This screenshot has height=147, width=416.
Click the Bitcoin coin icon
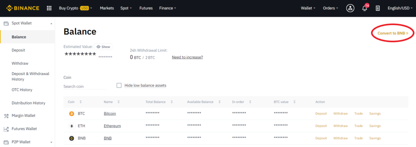coord(71,114)
